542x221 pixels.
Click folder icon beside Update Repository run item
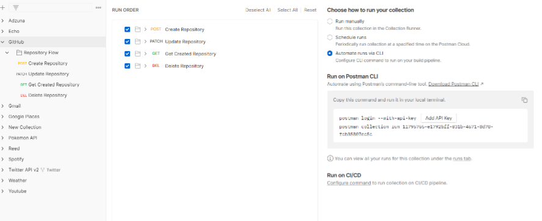[x=137, y=41]
